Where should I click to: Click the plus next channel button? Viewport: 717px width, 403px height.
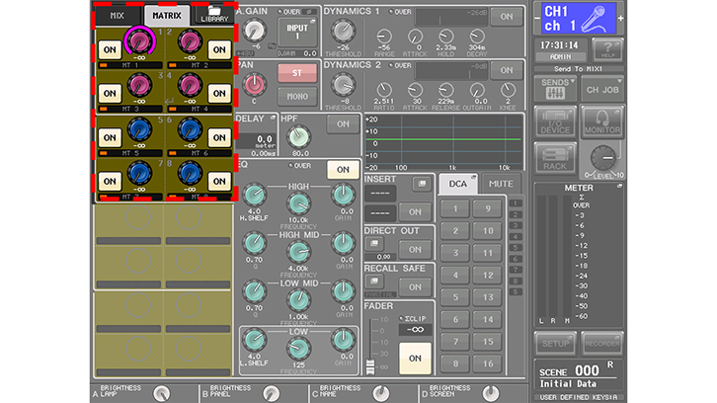click(620, 19)
